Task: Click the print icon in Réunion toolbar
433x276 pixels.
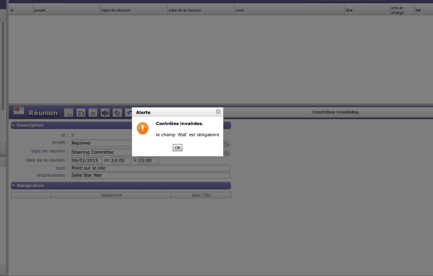Action: [x=93, y=113]
